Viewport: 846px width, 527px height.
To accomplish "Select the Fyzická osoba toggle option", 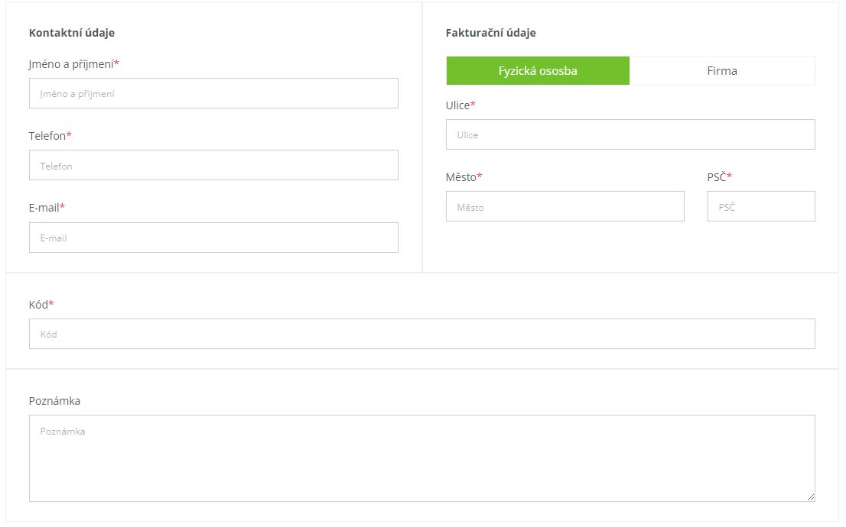I will (x=538, y=70).
